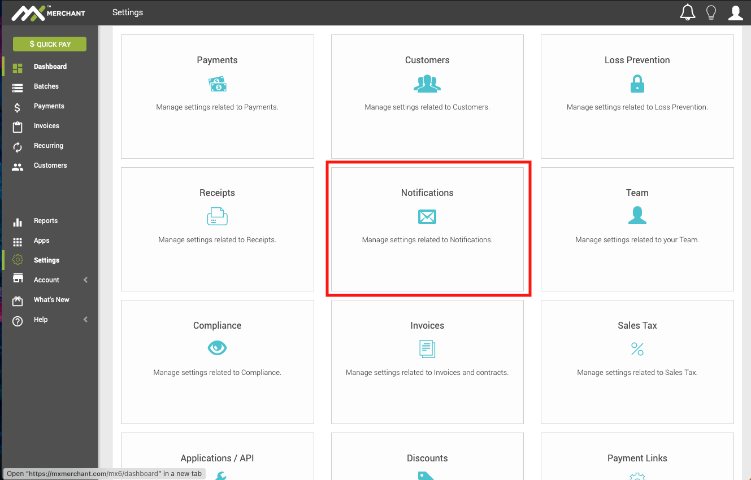Open the Team settings tile

(x=637, y=229)
